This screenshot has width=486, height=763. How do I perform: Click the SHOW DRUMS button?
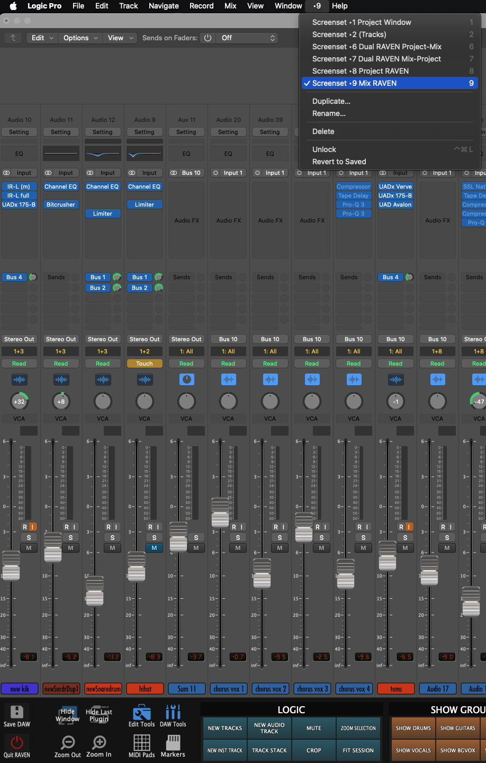click(413, 728)
